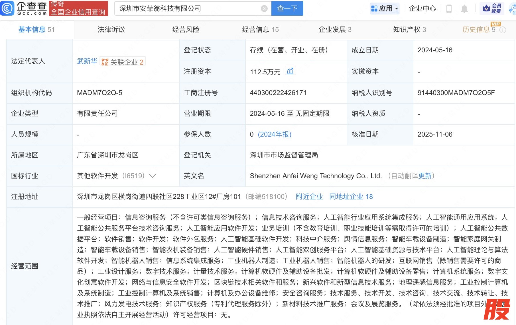516x325 pixels.
Task: Open legal representative 武新华 link
Action: (x=87, y=61)
